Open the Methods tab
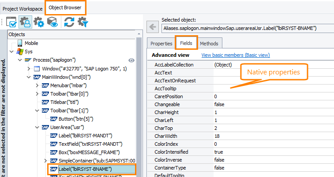 209,44
